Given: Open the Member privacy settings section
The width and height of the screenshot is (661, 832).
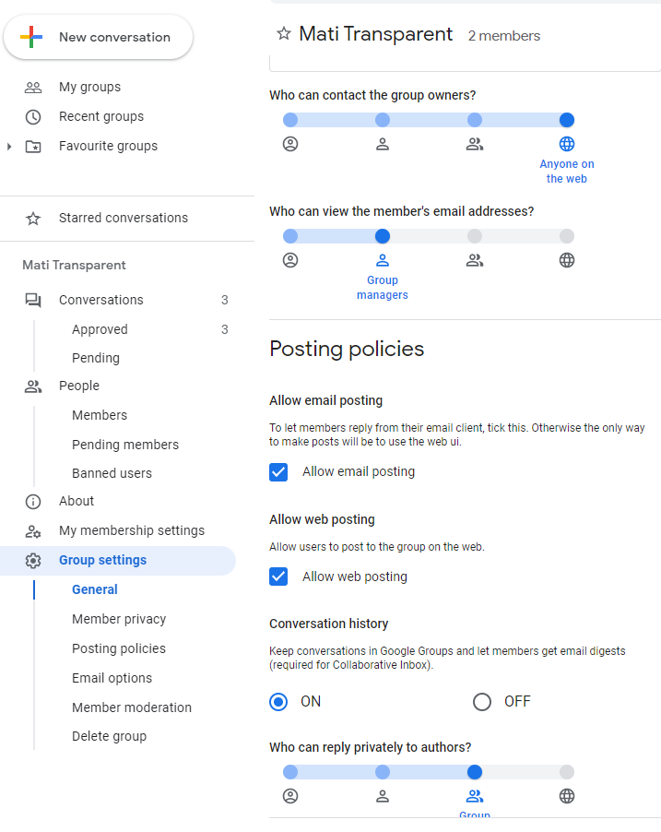Looking at the screenshot, I should click(119, 620).
